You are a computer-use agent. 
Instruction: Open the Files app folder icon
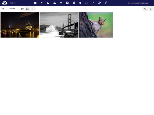(x=35, y=3)
